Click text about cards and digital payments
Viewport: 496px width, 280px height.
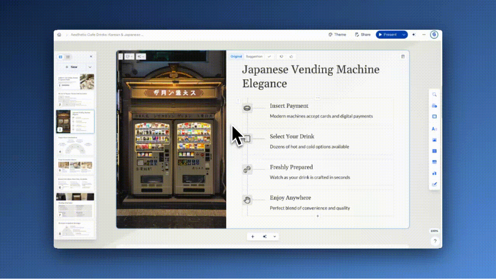click(x=321, y=116)
